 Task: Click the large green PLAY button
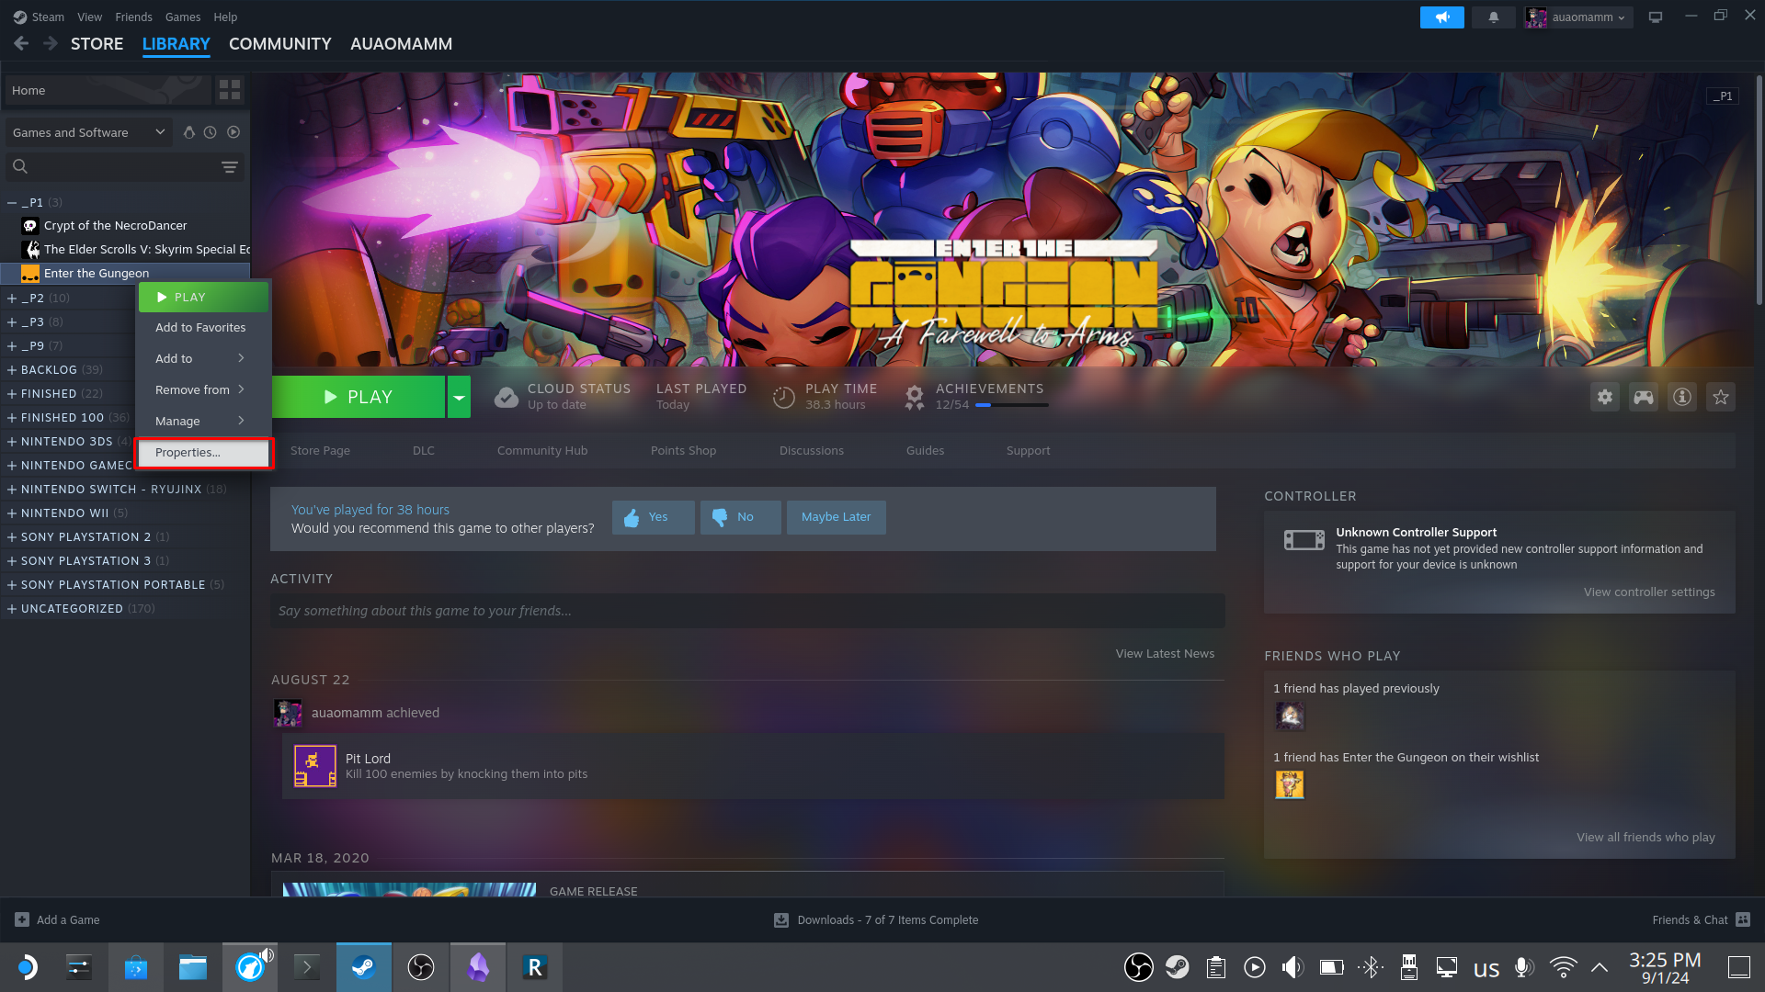pos(359,397)
